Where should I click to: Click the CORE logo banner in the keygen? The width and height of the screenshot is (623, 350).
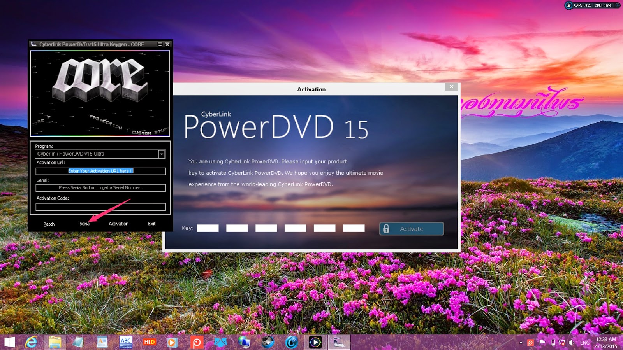pyautogui.click(x=100, y=93)
